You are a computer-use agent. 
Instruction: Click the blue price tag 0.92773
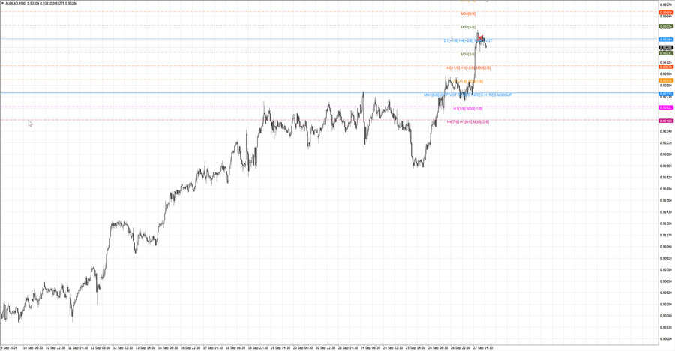[666, 94]
